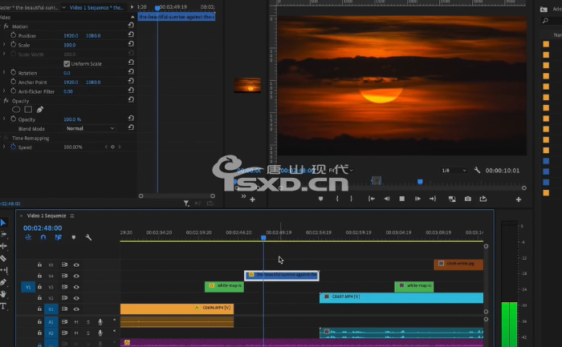The width and height of the screenshot is (562, 347).
Task: Click the search icon in Project panel
Action: (545, 21)
